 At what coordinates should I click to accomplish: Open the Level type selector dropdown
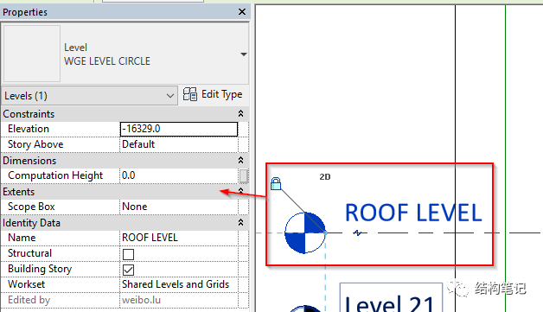[x=244, y=54]
